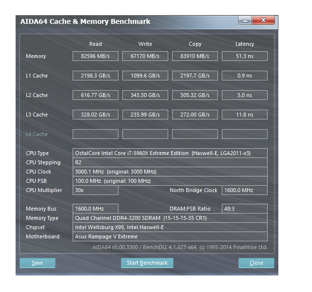
Task: Close window via red X icon
Action: [x=263, y=20]
